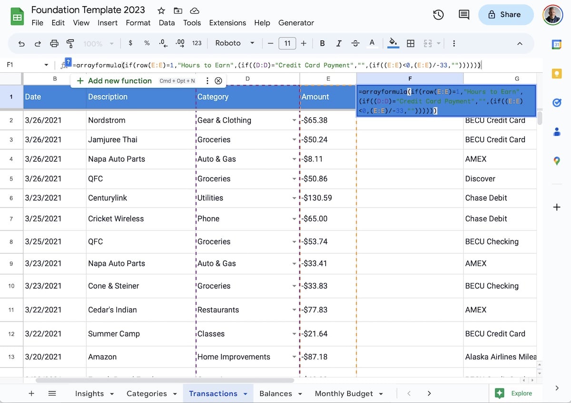
Task: Open the text color picker
Action: coord(372,43)
